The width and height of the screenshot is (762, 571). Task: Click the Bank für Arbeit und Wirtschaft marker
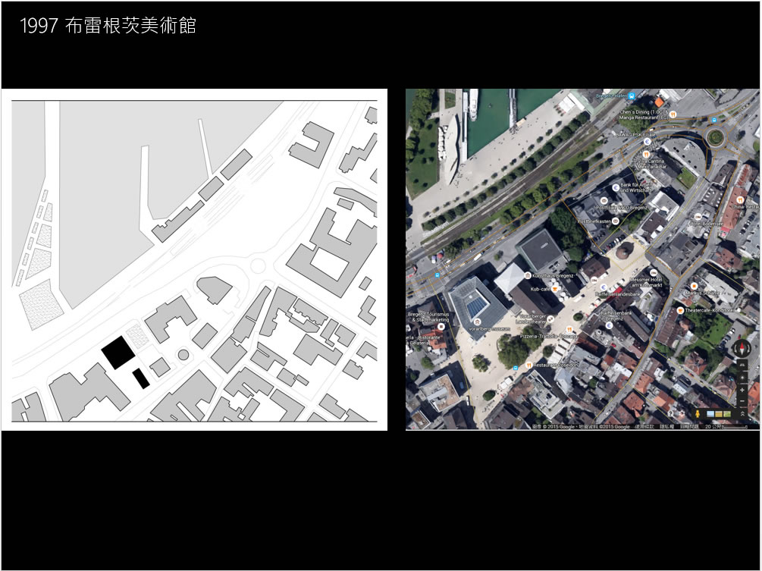[x=614, y=186]
